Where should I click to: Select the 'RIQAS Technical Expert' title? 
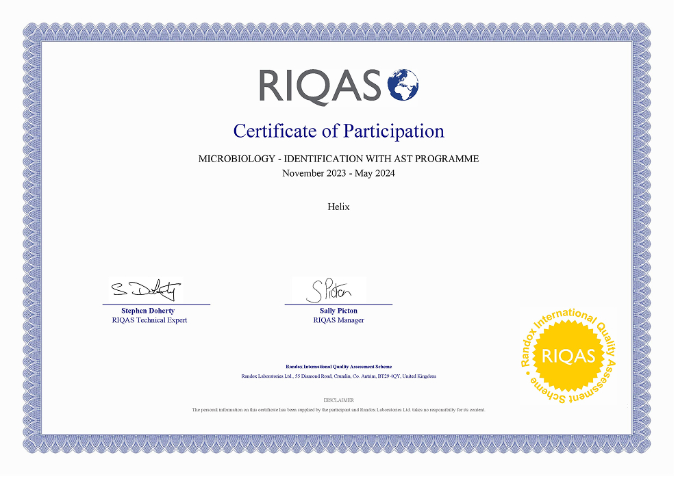(x=149, y=320)
